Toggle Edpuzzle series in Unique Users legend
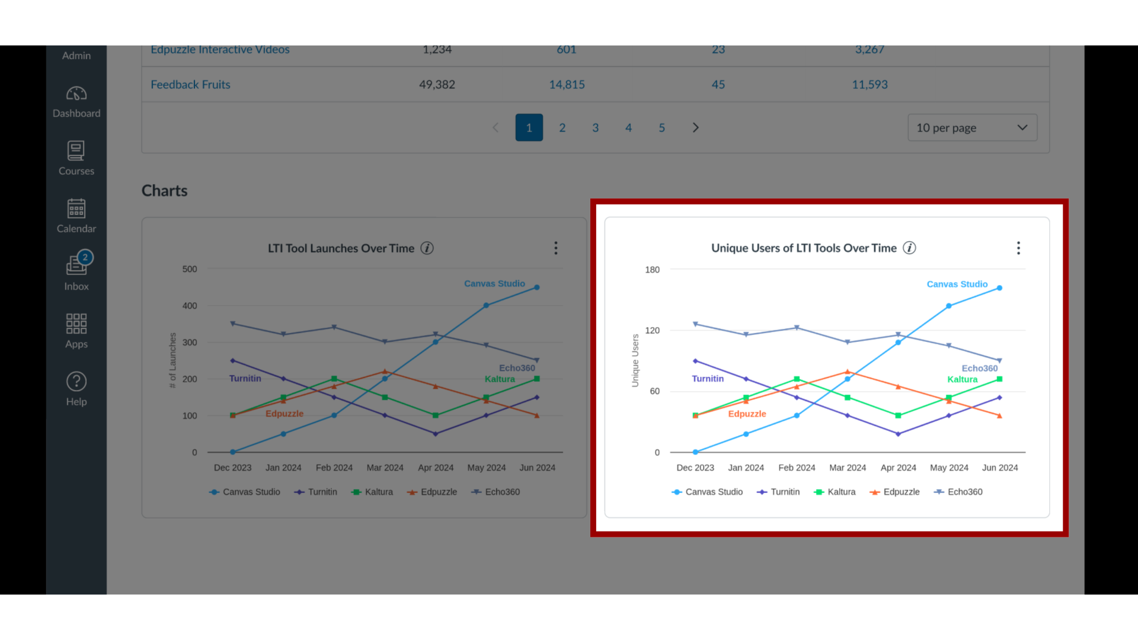 [895, 492]
